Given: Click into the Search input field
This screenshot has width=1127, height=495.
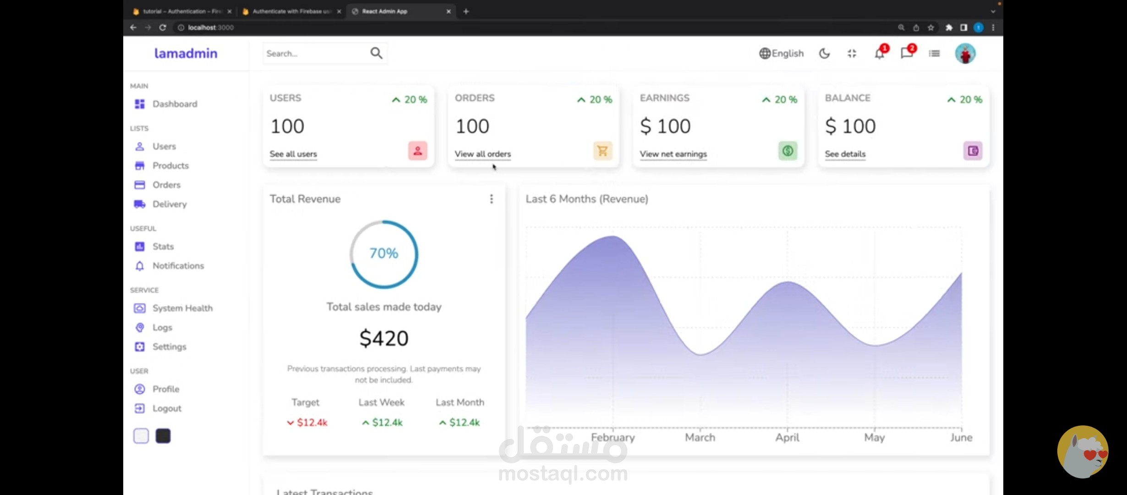Looking at the screenshot, I should [314, 54].
